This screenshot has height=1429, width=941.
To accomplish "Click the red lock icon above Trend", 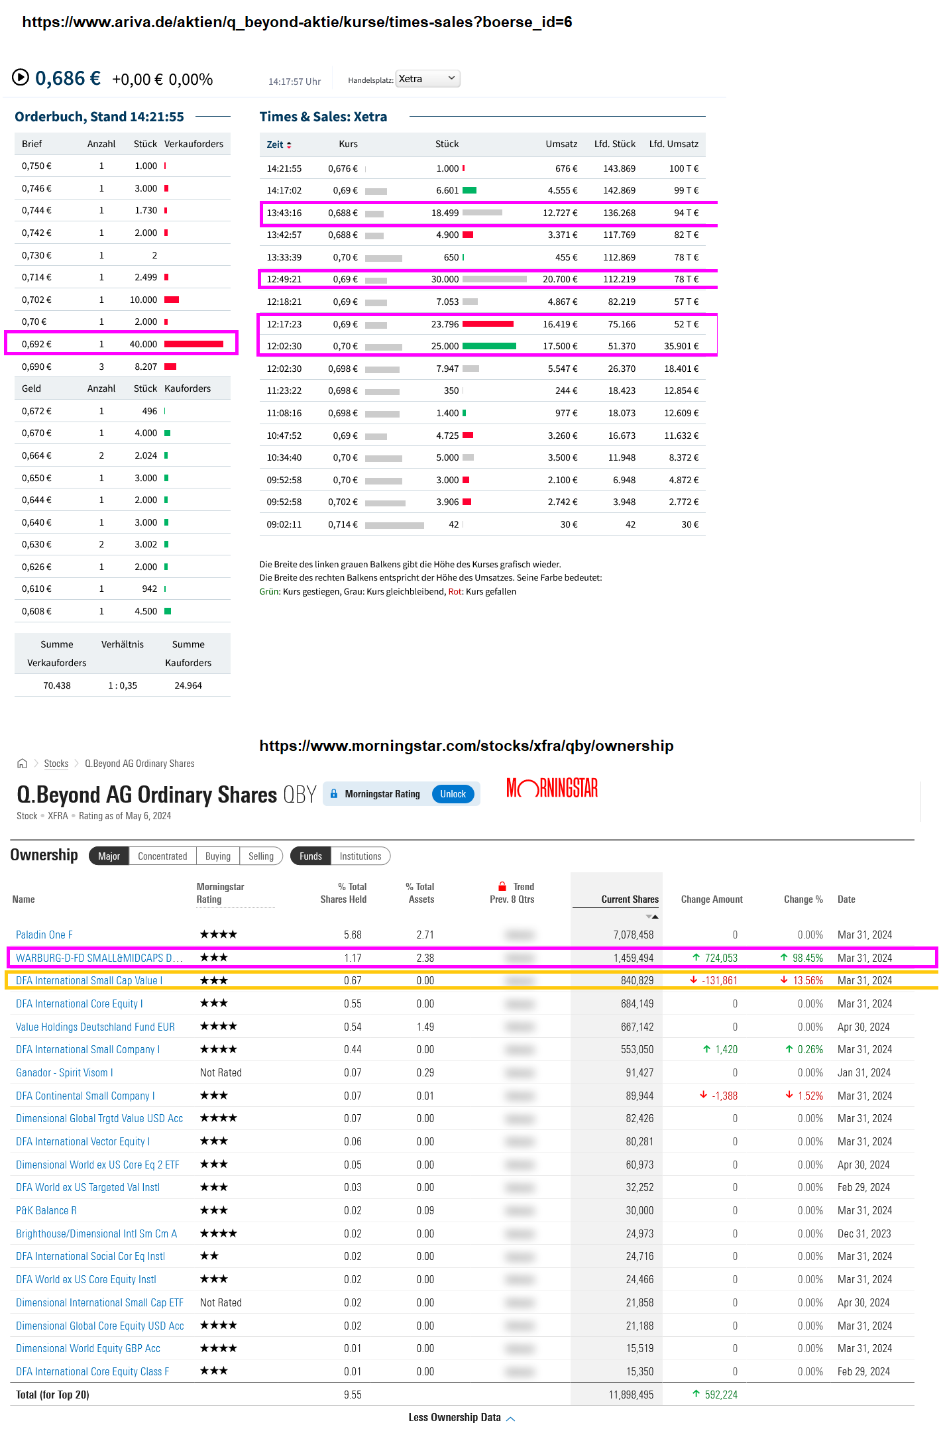I will (502, 887).
